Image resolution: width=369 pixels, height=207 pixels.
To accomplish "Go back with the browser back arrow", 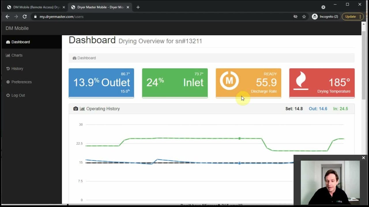I will point(7,17).
